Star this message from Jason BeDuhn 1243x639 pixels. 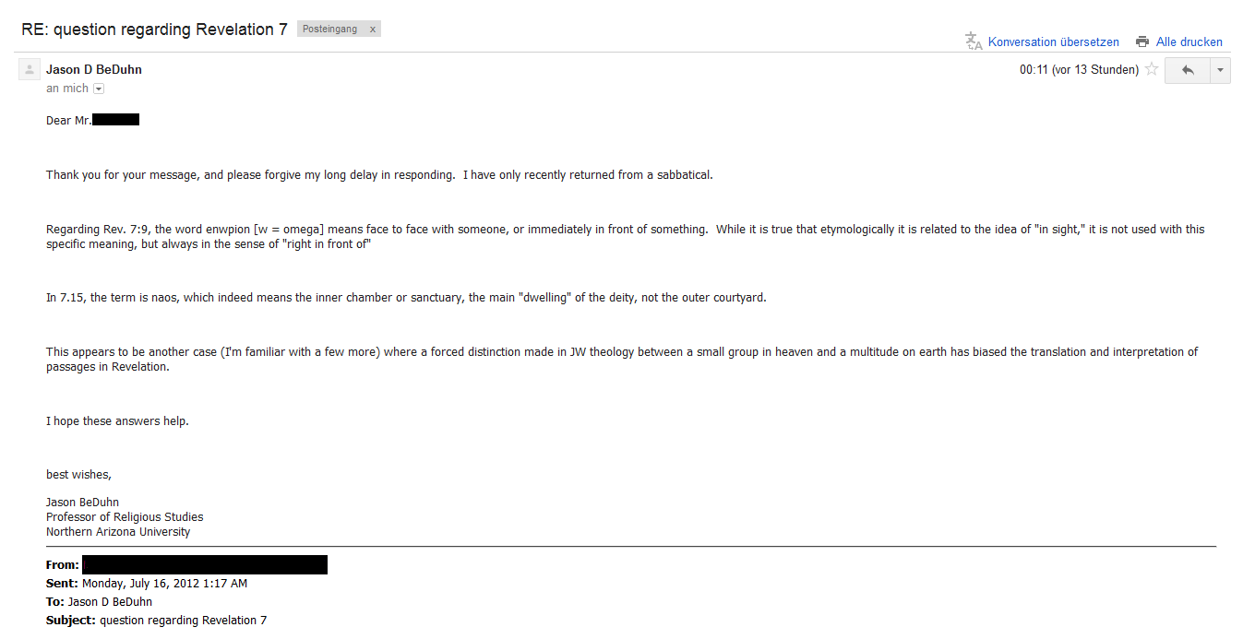click(1152, 69)
